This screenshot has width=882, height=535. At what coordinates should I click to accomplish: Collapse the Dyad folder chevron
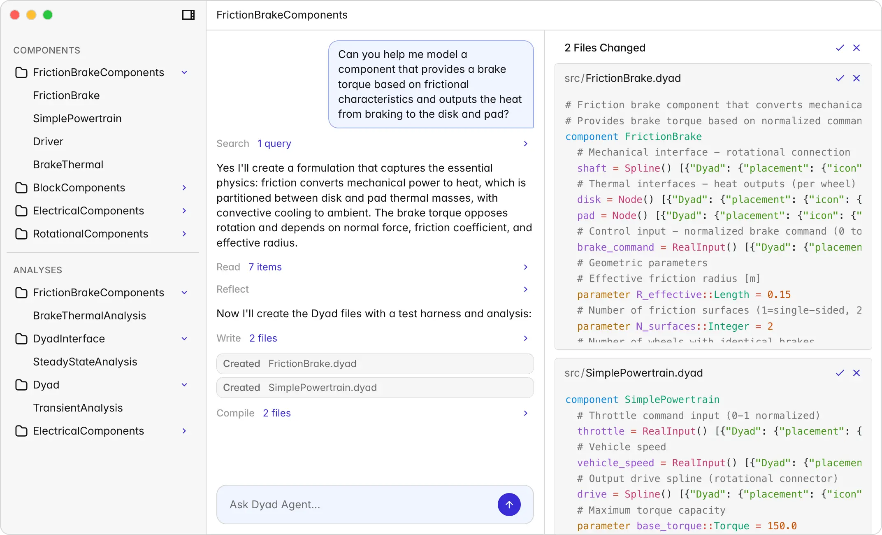(184, 385)
